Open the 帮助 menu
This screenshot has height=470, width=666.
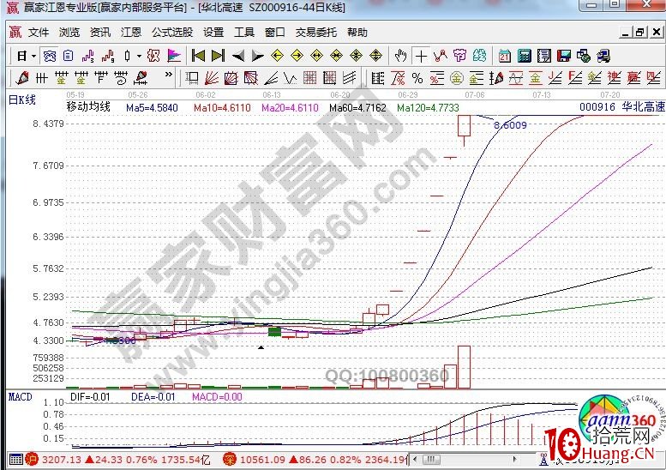(357, 33)
